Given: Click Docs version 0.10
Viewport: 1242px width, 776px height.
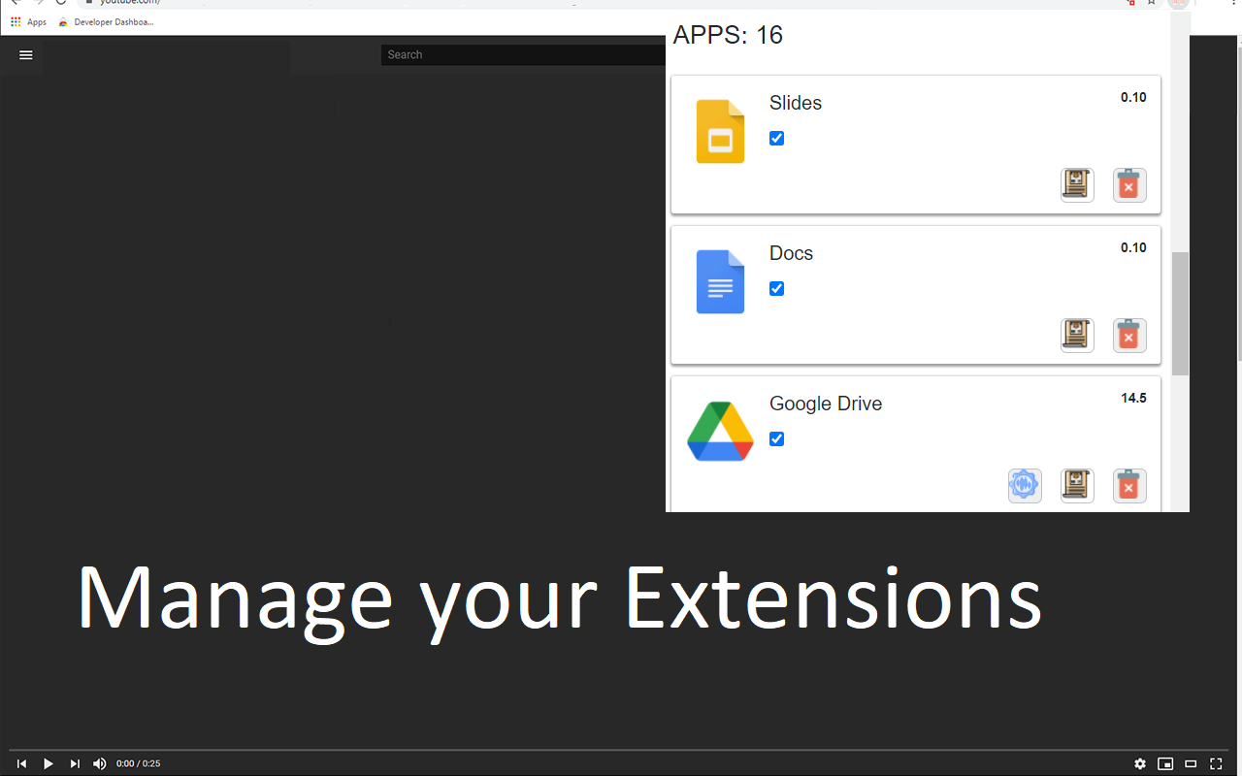Looking at the screenshot, I should [1133, 247].
